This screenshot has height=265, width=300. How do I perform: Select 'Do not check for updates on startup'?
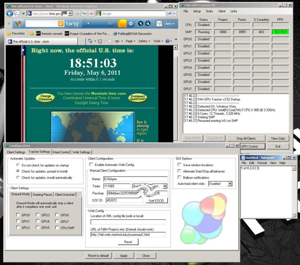pos(18,165)
